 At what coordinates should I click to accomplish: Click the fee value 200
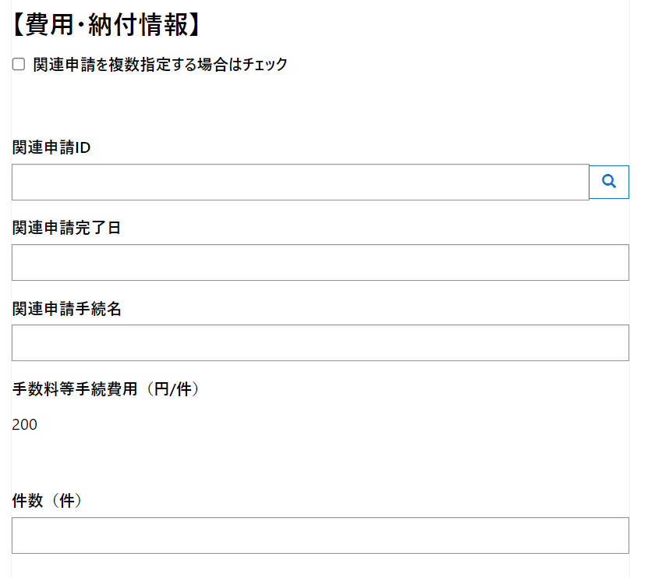25,425
